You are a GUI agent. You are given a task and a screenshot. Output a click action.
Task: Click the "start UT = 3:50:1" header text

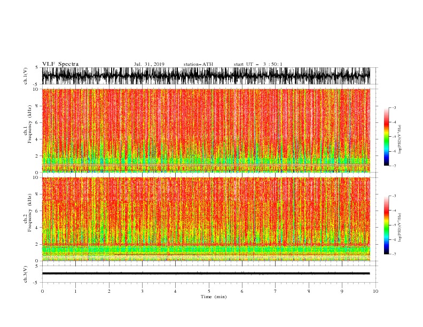[258, 64]
